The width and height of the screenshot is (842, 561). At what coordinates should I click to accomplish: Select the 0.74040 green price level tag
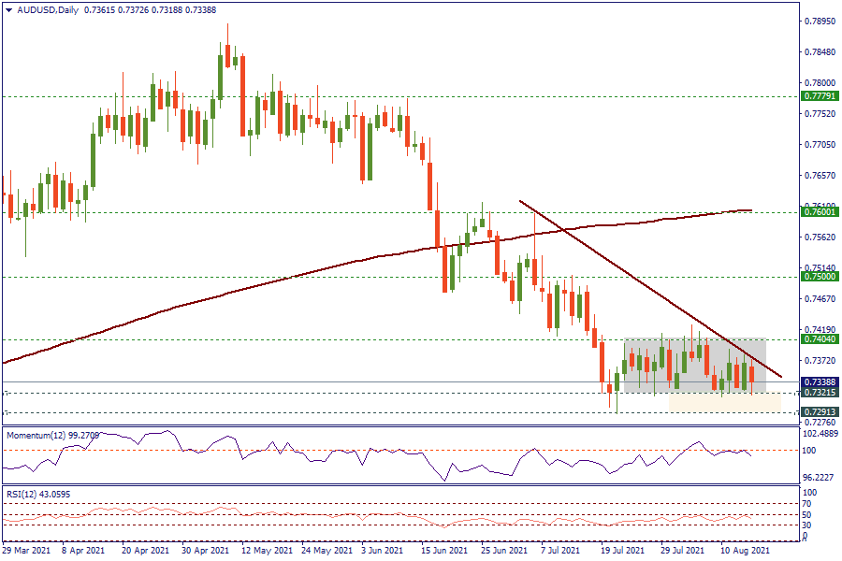point(820,339)
